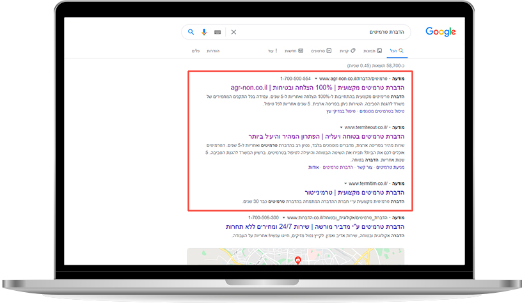Open the הדברת טרמיטים sitelink under termiteout

(338, 167)
